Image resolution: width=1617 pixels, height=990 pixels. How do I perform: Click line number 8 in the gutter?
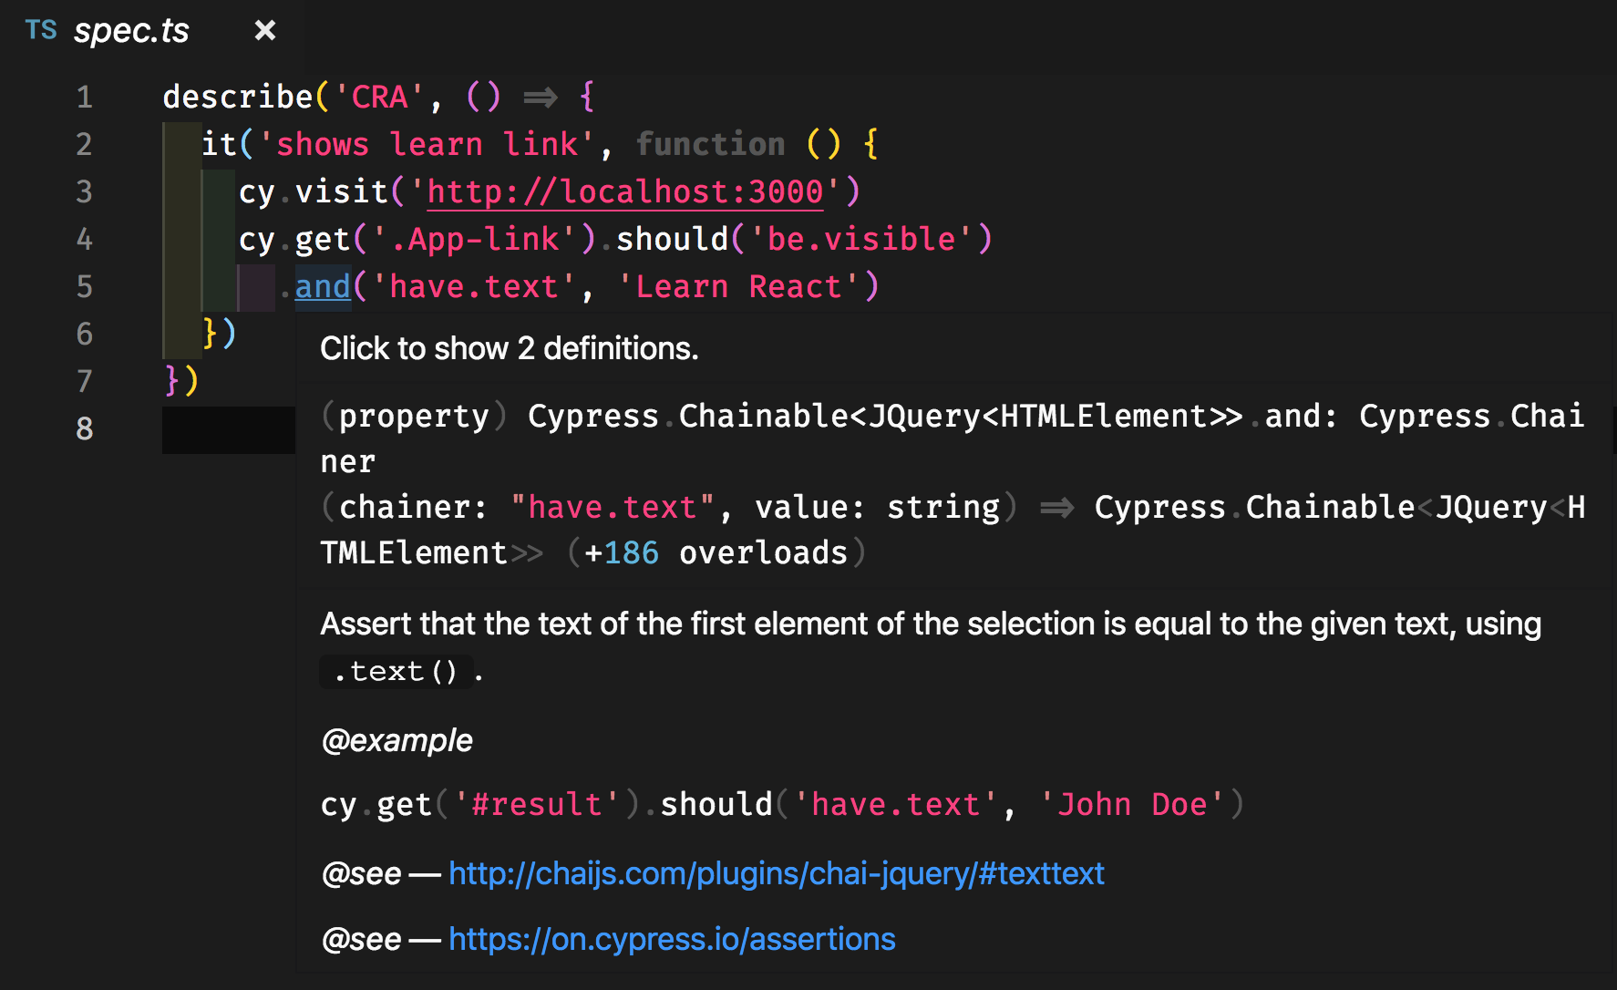pos(84,428)
